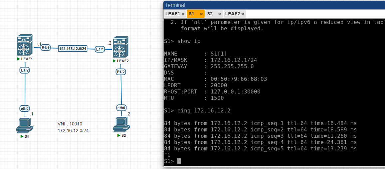385x169 pixels.
Task: Click LEAF1's E1/2 interface label
Action: point(25,70)
